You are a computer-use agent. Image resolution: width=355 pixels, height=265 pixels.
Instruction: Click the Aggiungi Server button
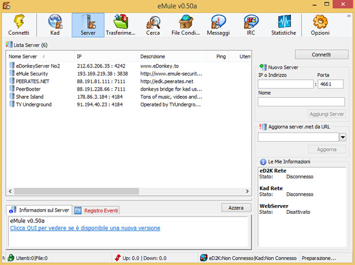click(x=326, y=114)
